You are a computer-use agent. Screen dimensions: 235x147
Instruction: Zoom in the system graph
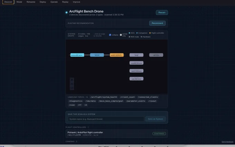(x=72, y=80)
